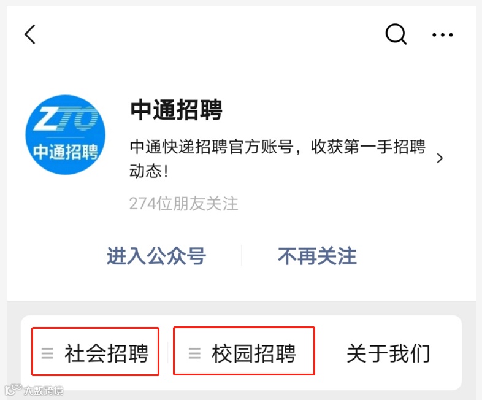
Task: Select the 关于我们 menu item
Action: tap(388, 353)
